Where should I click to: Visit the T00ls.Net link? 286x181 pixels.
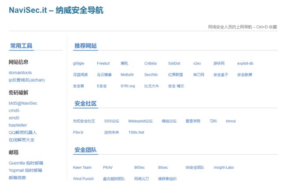(x=136, y=132)
